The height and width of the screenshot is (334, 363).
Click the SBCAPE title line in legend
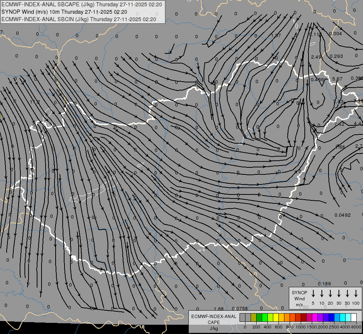click(x=82, y=4)
